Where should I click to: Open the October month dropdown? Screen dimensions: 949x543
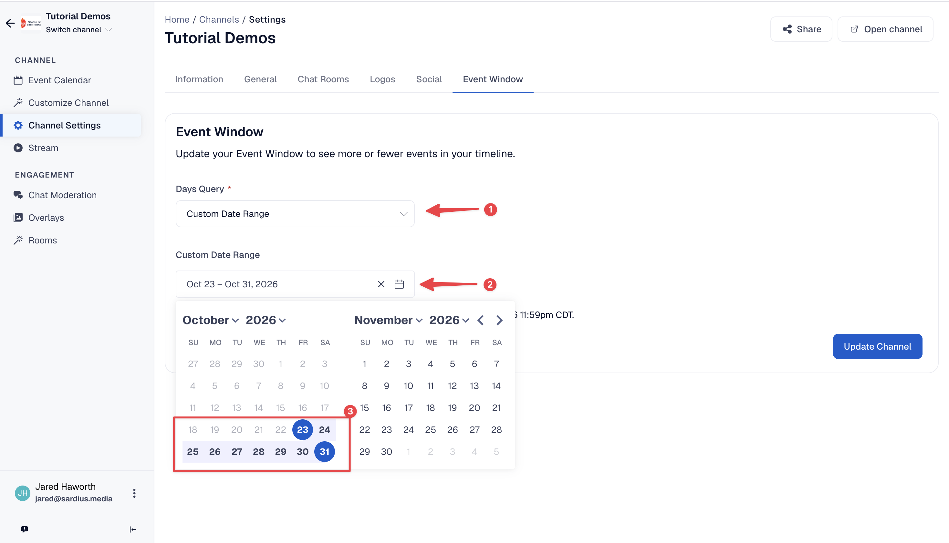pyautogui.click(x=211, y=320)
